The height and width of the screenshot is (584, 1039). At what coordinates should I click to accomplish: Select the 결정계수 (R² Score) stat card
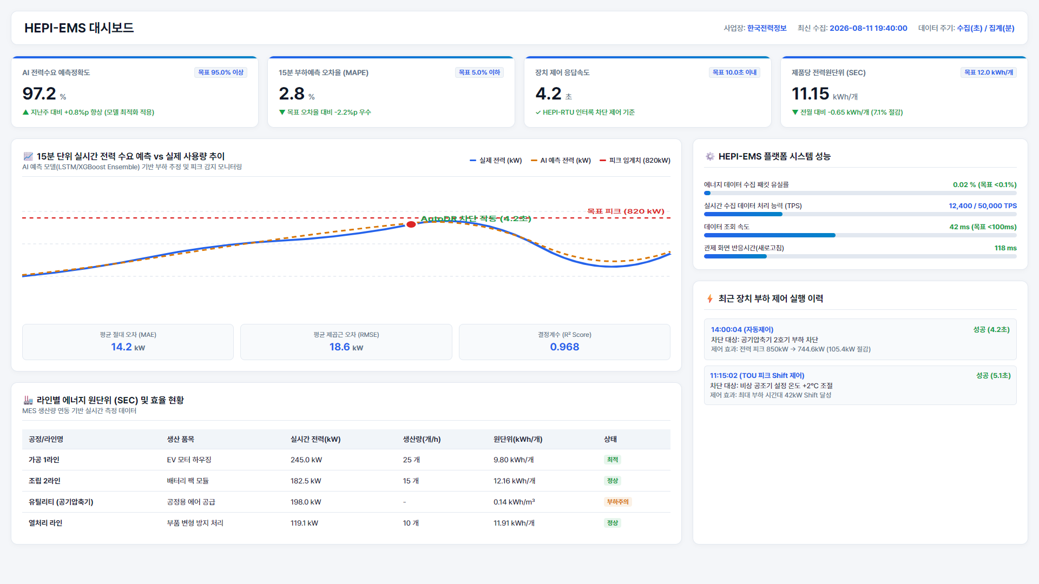[x=564, y=342]
